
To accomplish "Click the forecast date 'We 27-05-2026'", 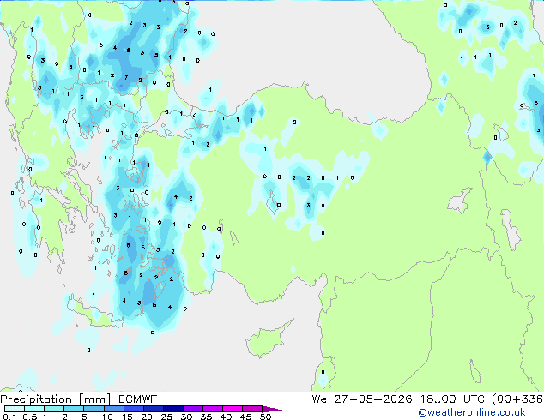I will point(362,399).
